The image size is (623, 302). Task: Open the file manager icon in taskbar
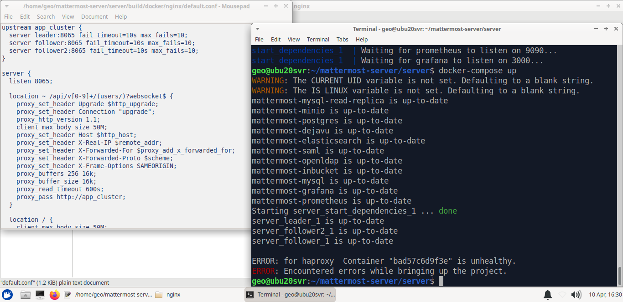click(25, 295)
